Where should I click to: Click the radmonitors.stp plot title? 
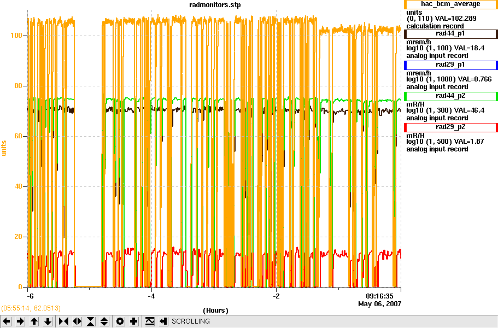[215, 4]
